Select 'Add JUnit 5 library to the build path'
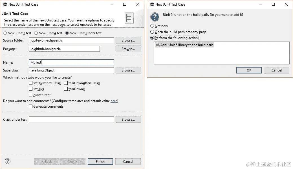 click(x=184, y=45)
